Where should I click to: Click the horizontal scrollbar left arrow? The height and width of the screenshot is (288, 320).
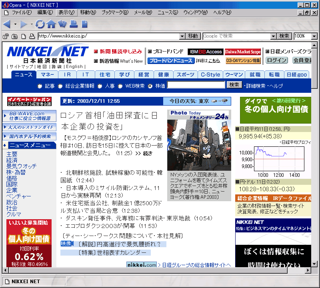tap(5, 270)
